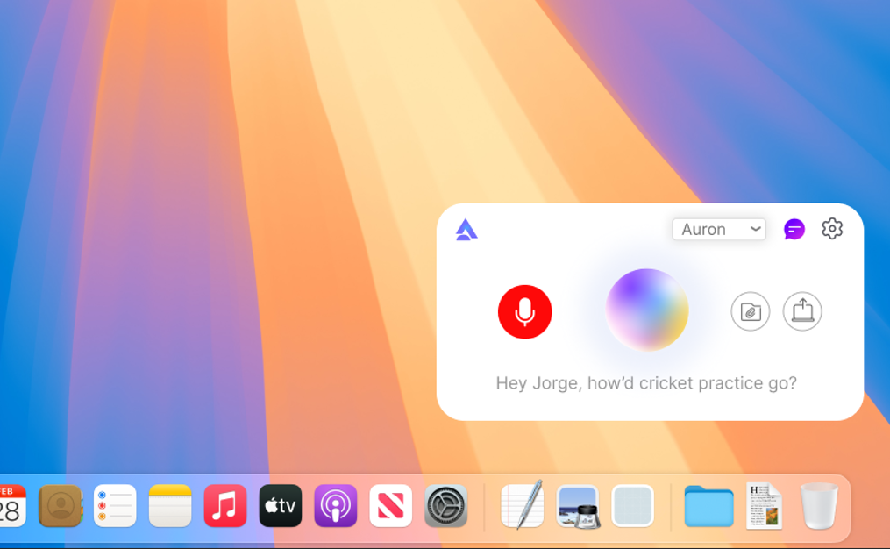This screenshot has width=890, height=549.
Task: Open Podcasts app in the dock
Action: (336, 506)
